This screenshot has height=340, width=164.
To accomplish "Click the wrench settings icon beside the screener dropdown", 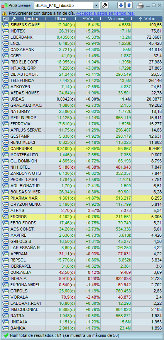I will coord(105,5).
